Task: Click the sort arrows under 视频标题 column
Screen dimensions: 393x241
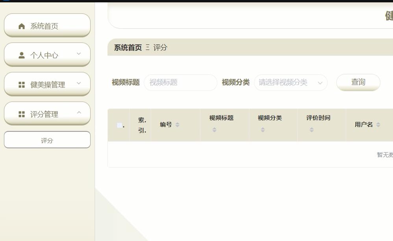Action: 214,129
